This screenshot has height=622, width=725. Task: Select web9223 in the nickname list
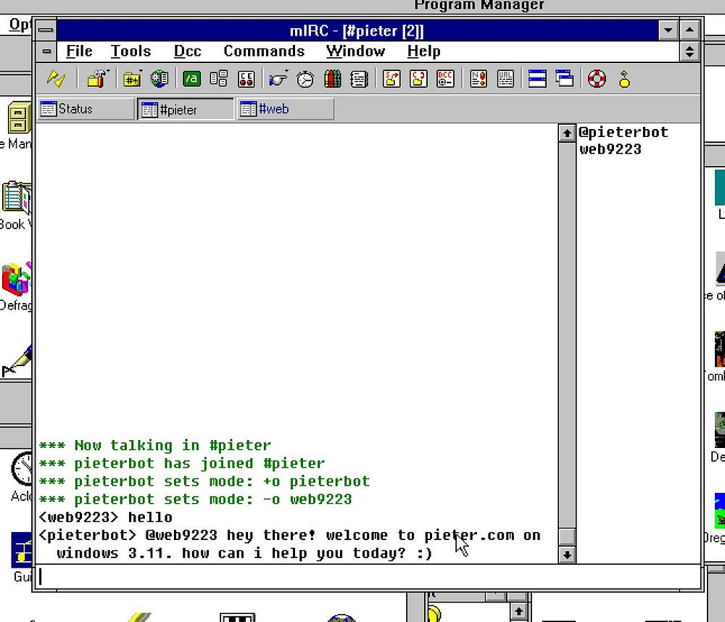tap(610, 150)
